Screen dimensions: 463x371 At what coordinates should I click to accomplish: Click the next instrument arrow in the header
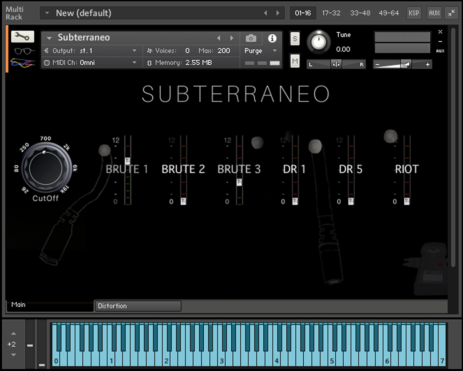click(232, 38)
